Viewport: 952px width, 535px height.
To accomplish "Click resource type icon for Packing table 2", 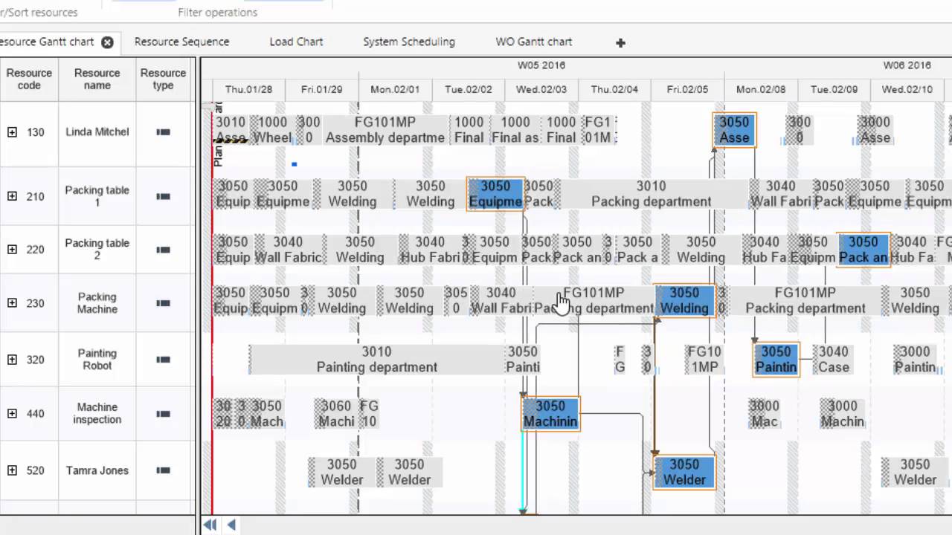I will tap(163, 250).
